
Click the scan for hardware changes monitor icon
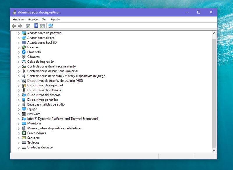(51, 26)
